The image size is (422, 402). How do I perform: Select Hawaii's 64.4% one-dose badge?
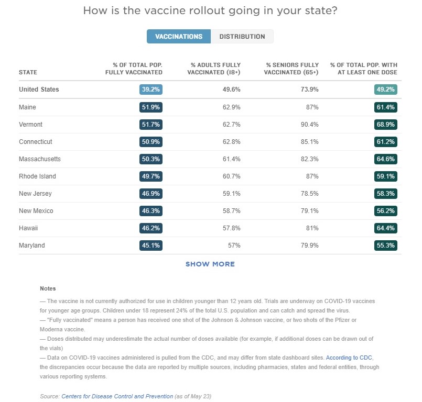tap(386, 228)
